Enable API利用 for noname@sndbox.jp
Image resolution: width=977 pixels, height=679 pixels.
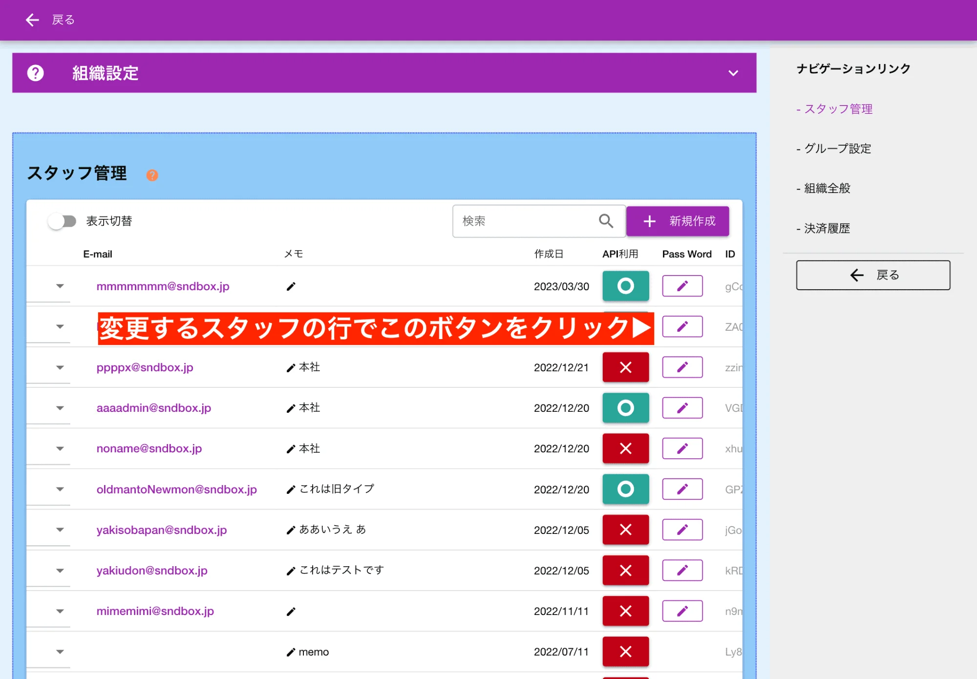pos(625,448)
